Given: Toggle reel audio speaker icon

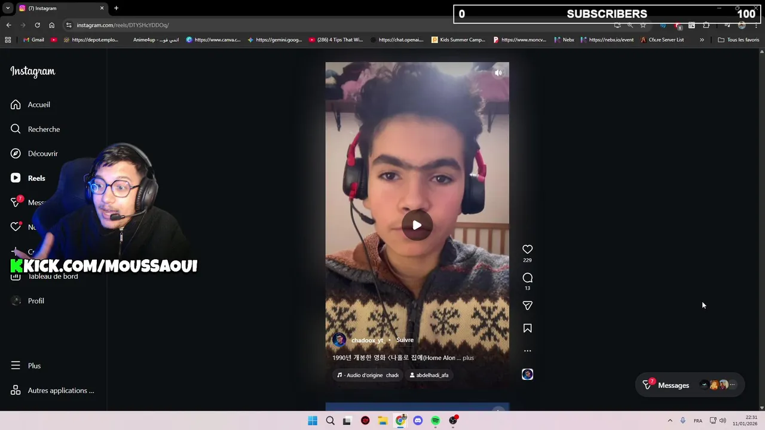Looking at the screenshot, I should pos(498,73).
